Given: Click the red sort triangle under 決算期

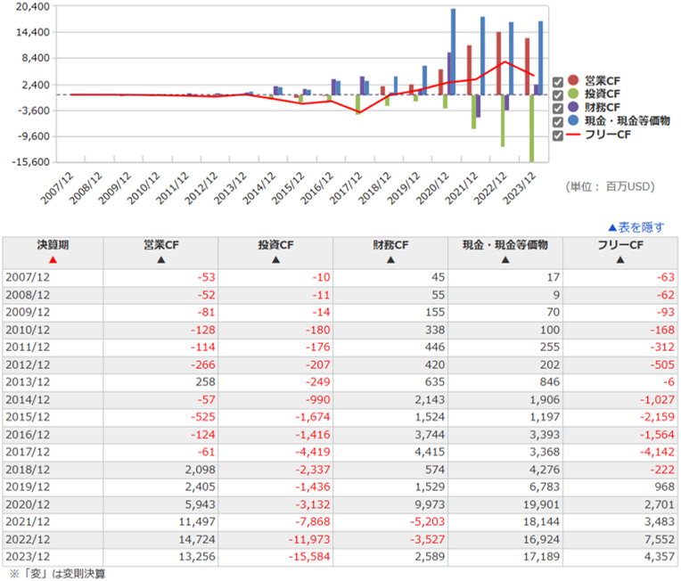Looking at the screenshot, I should [53, 259].
